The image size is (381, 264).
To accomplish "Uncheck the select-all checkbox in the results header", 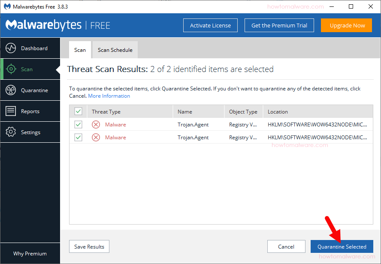I will click(x=78, y=111).
